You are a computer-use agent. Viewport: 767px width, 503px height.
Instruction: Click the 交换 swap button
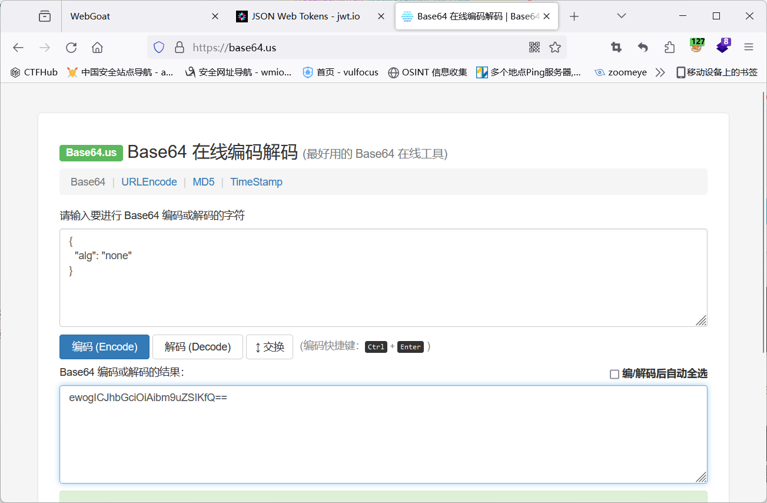tap(270, 347)
